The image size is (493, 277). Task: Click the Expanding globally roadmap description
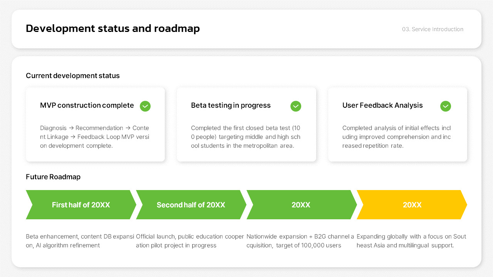[411, 241]
